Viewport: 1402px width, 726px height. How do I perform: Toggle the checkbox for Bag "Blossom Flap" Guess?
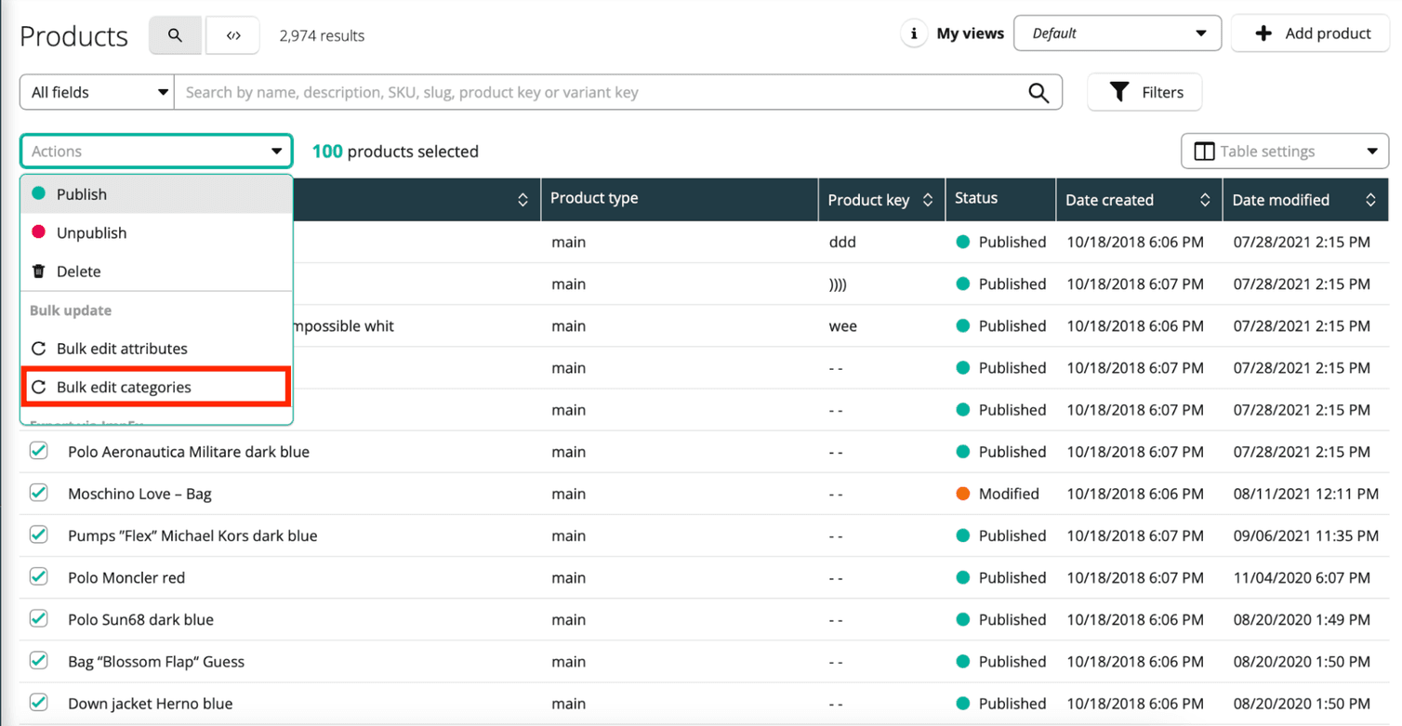(38, 661)
